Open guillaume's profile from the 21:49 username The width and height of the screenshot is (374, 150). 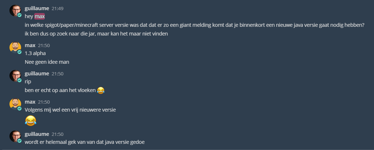point(36,8)
